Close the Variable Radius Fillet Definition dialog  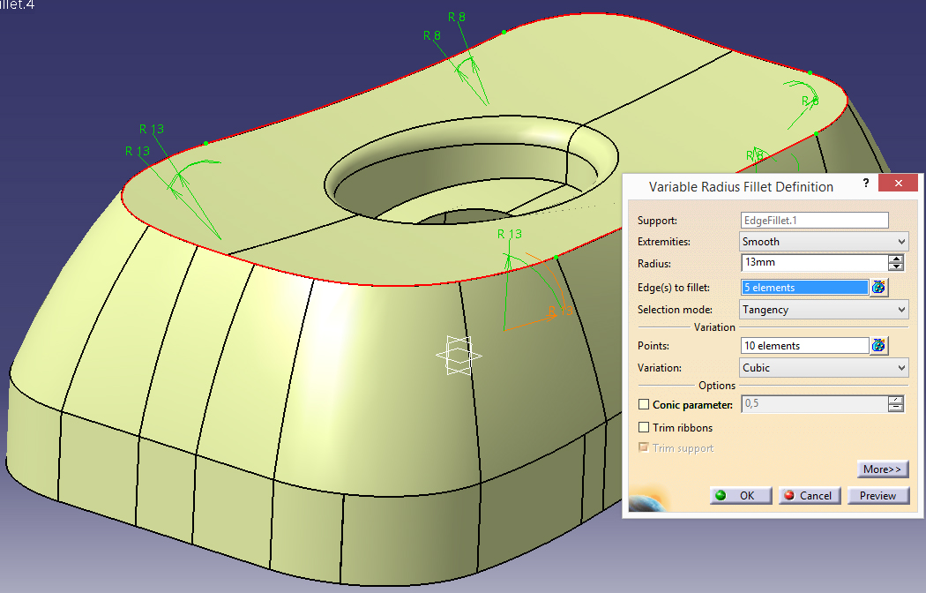point(897,184)
